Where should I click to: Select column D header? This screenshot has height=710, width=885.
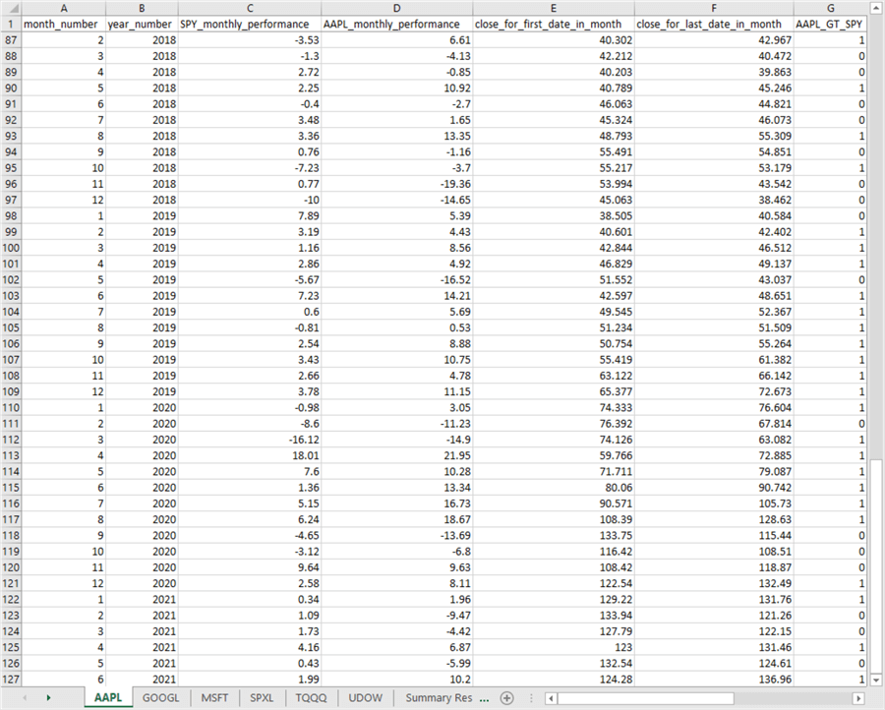point(397,8)
